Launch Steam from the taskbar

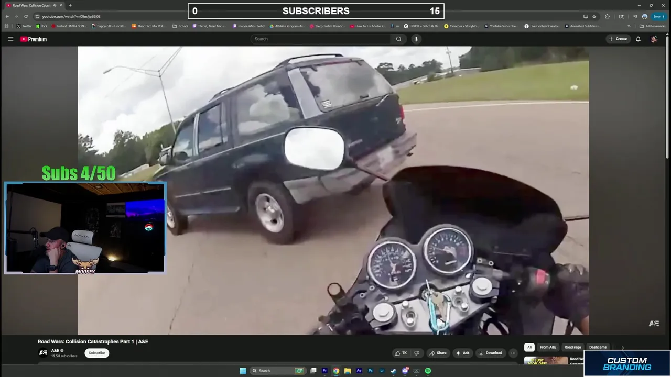393,371
